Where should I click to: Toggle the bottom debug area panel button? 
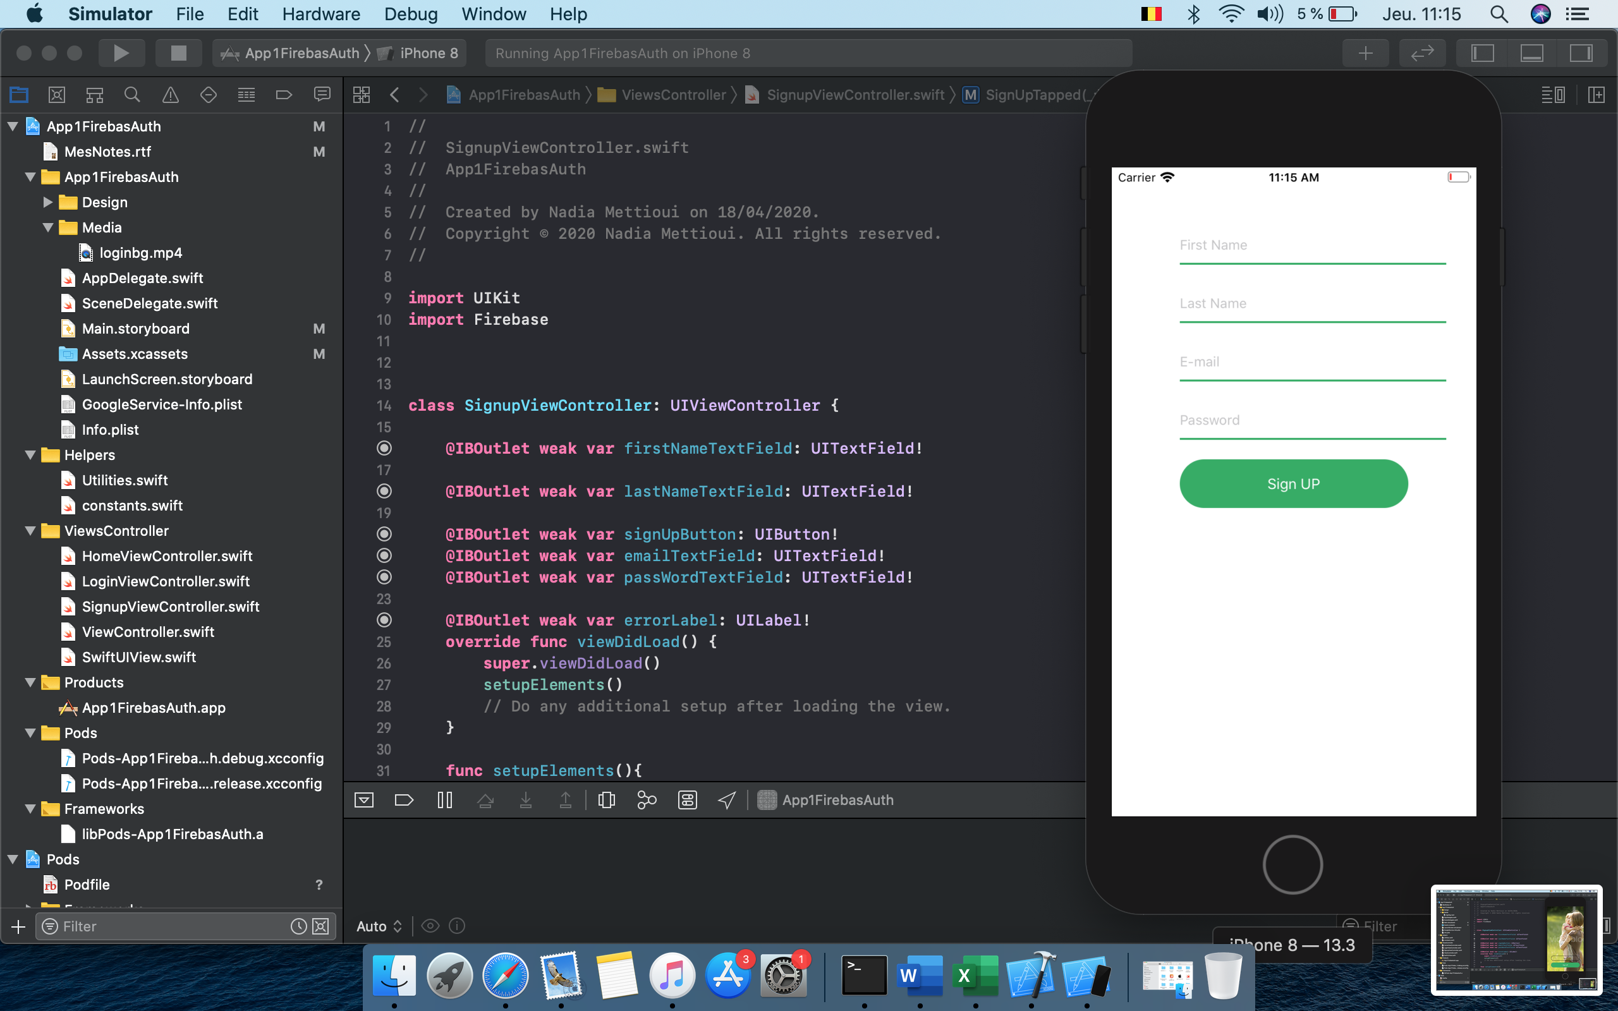[1532, 53]
